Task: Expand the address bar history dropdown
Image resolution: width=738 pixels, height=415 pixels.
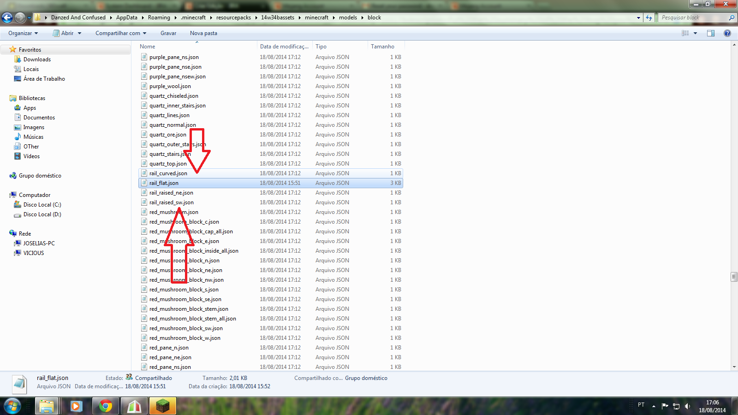Action: (638, 18)
